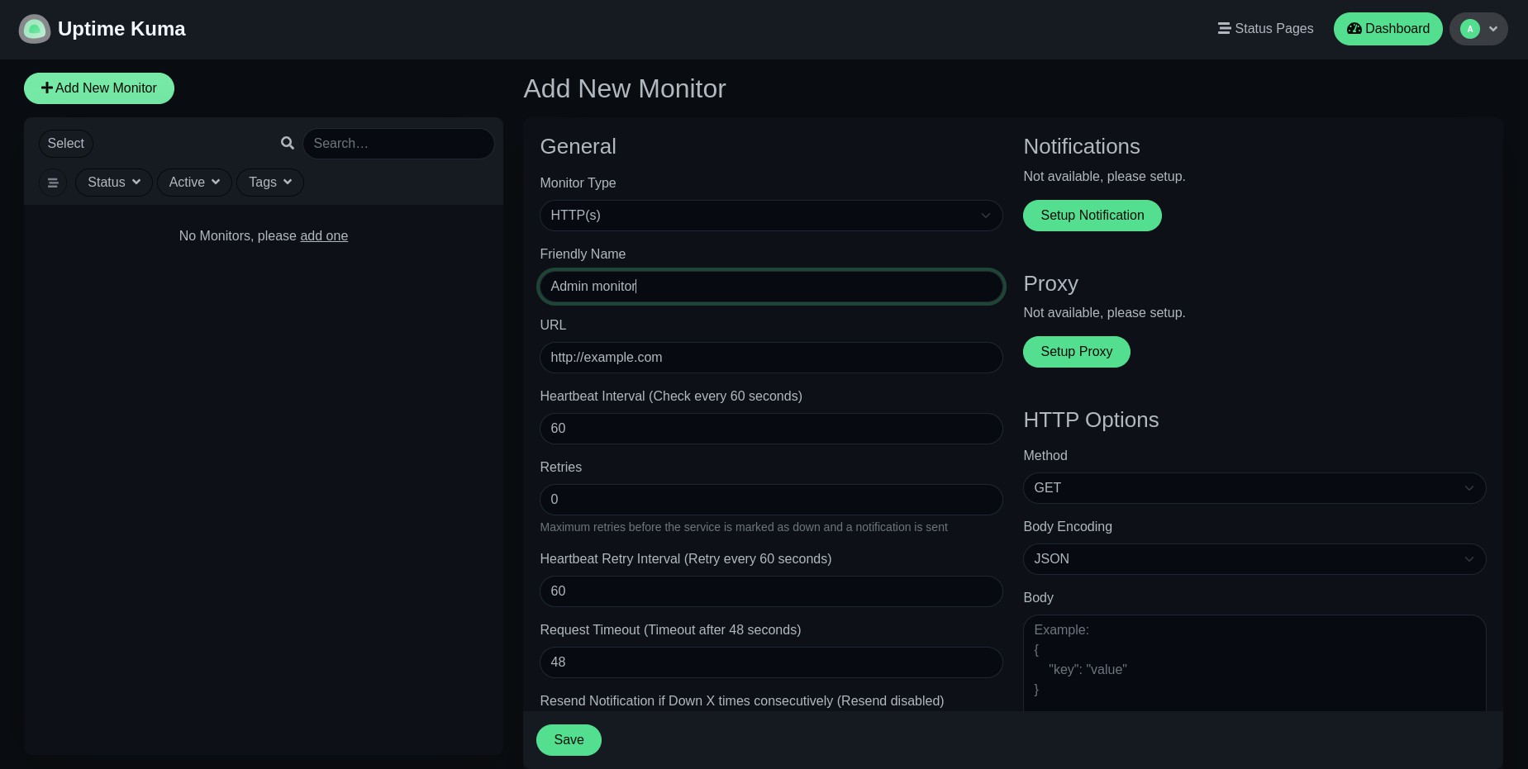Save the new monitor
This screenshot has height=769, width=1528.
click(x=569, y=740)
